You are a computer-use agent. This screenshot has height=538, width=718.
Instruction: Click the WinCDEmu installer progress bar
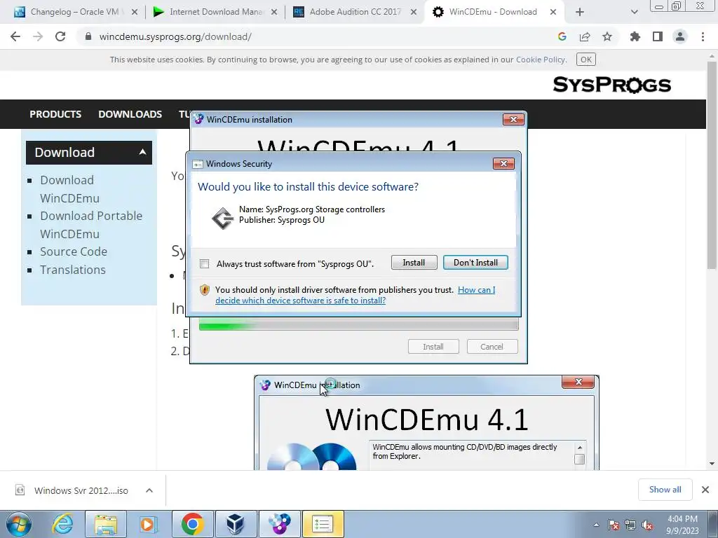coord(358,325)
